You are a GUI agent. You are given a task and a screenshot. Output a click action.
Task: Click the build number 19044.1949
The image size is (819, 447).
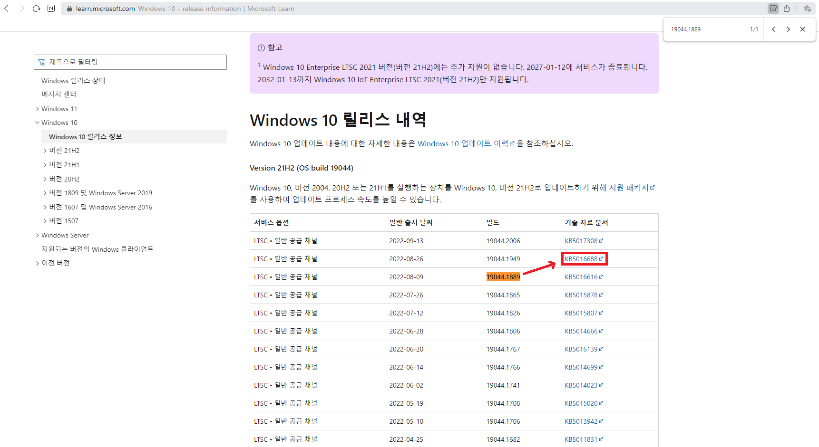(x=503, y=259)
